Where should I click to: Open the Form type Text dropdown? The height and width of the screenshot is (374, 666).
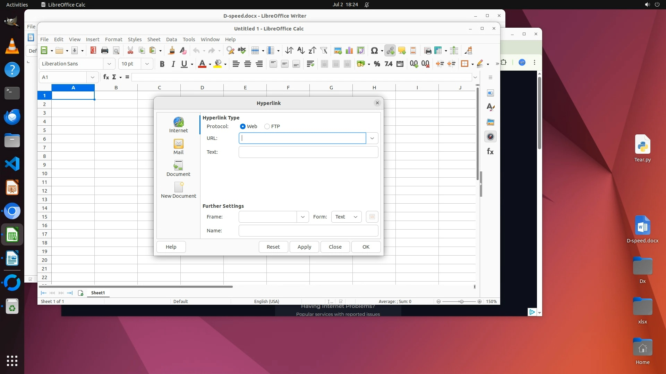click(x=346, y=217)
